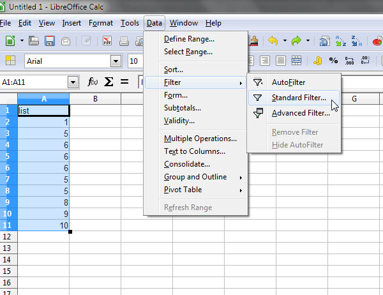Click the Name Box showing A1:A11
Viewport: 383px width, 295px height.
pos(34,82)
